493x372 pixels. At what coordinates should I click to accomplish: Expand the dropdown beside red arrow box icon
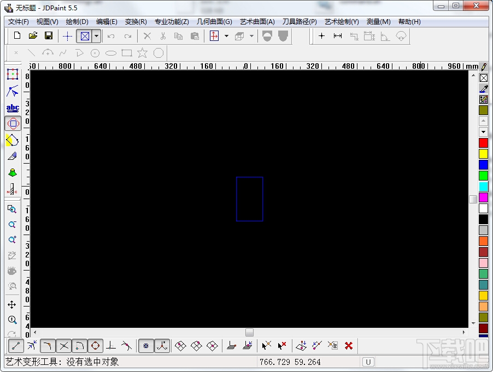coord(226,36)
